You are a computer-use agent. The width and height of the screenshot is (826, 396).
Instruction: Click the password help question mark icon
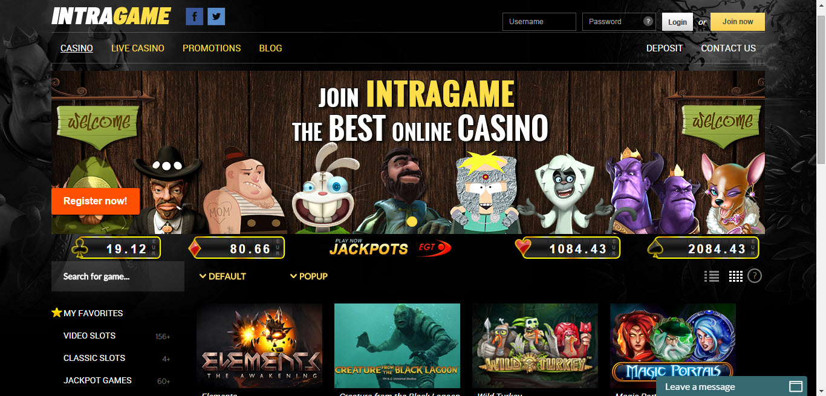coord(648,21)
